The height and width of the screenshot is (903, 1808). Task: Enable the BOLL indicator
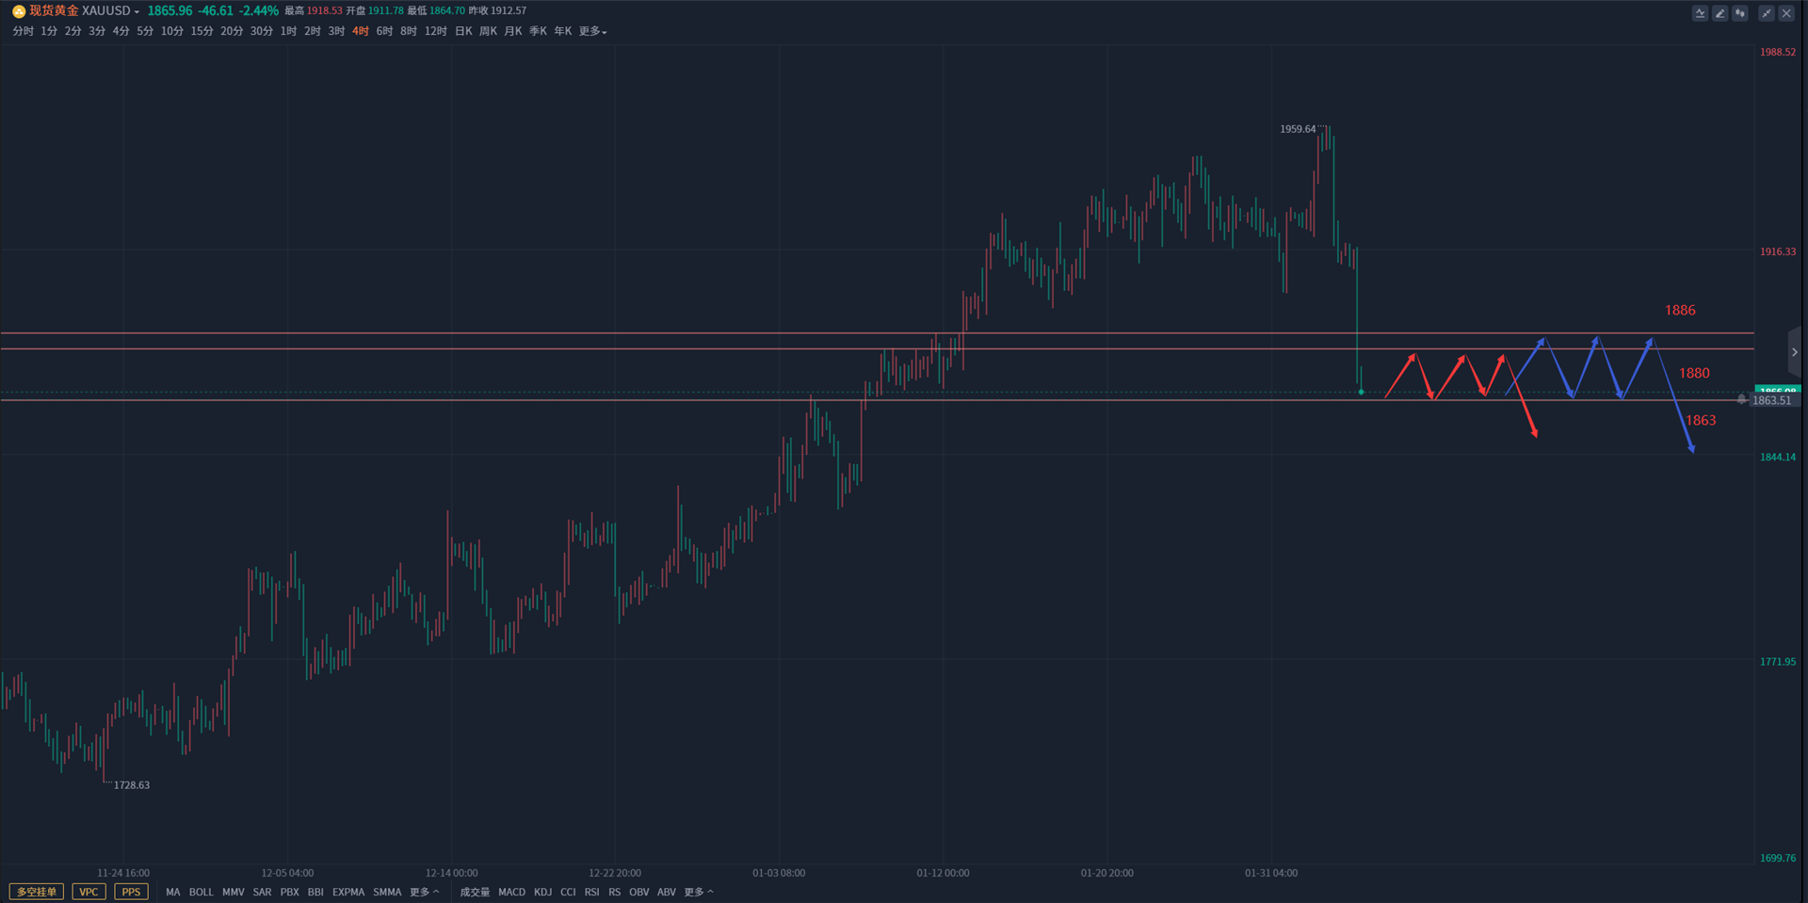pos(201,892)
